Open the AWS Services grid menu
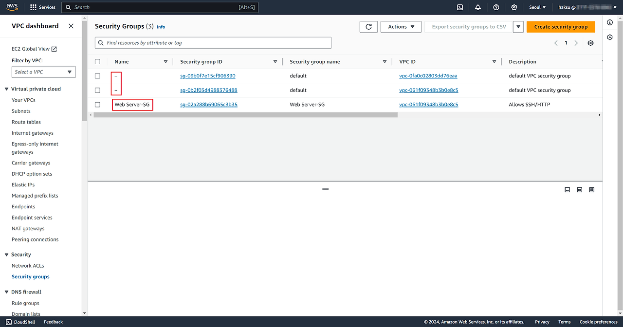Viewport: 623px width, 327px height. (43, 7)
